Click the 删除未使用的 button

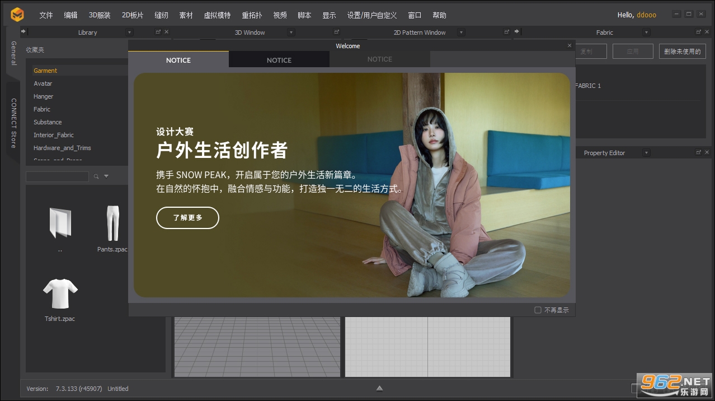(682, 52)
